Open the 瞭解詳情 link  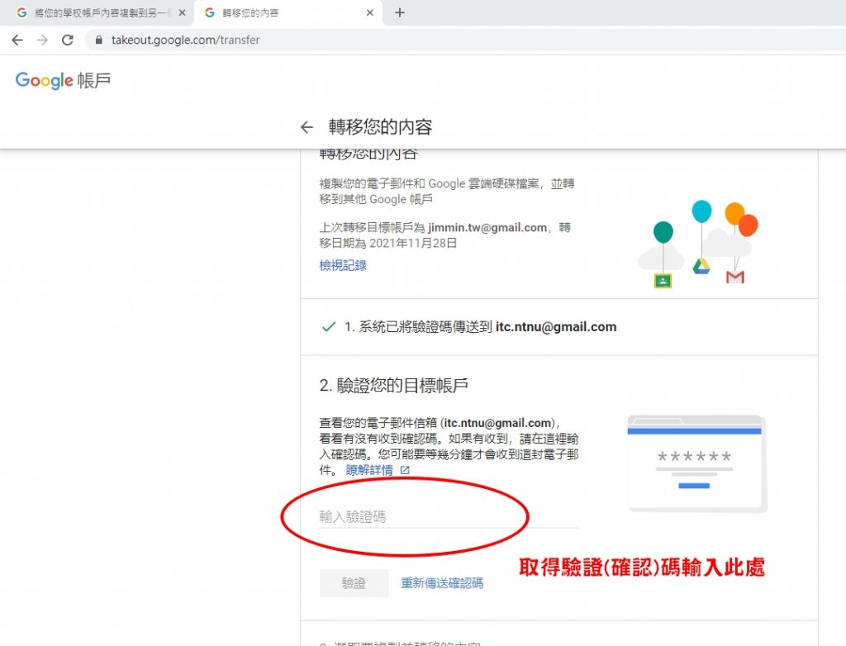pos(369,470)
